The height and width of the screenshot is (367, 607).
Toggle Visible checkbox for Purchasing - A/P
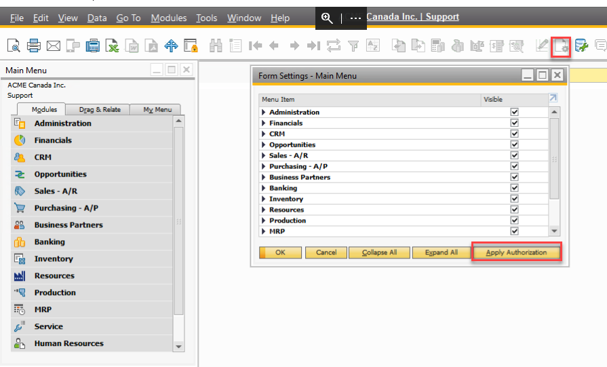point(514,166)
